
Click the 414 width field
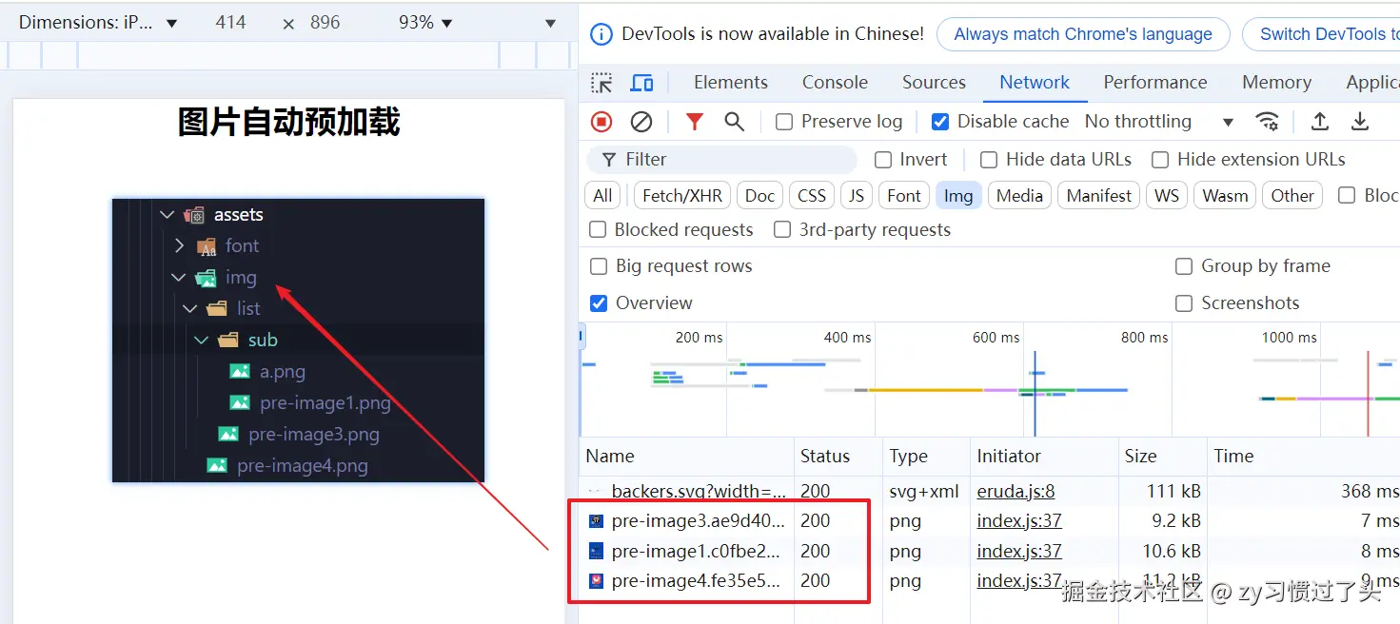[231, 23]
